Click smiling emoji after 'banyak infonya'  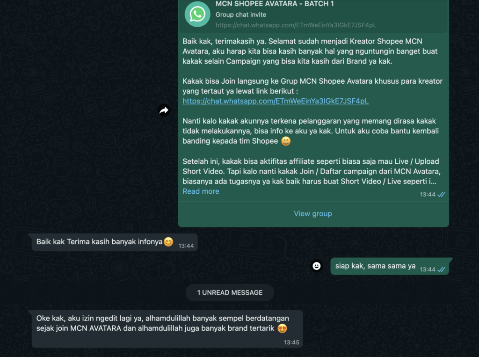168,242
